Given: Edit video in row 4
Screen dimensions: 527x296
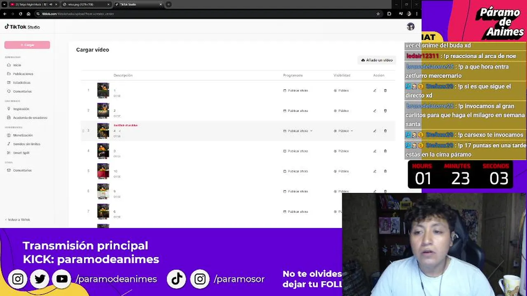Looking at the screenshot, I should click(375, 151).
